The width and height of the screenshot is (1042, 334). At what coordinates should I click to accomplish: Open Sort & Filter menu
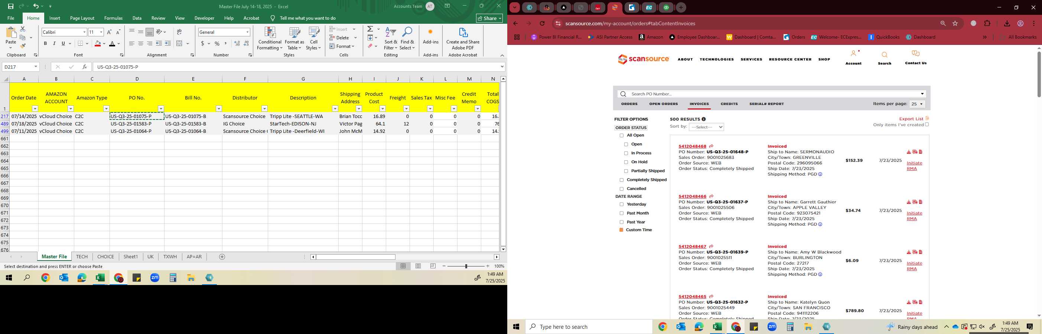pyautogui.click(x=391, y=39)
